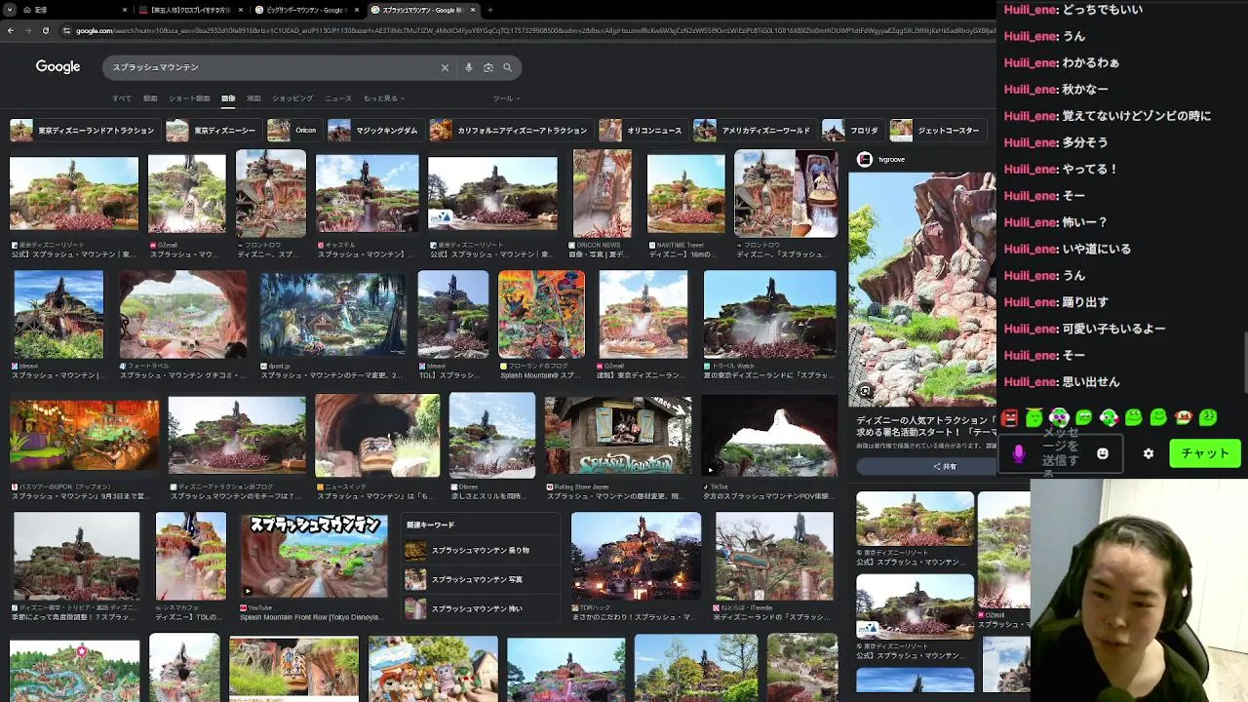1248x702 pixels.
Task: Open search by image camera icon
Action: 488,67
